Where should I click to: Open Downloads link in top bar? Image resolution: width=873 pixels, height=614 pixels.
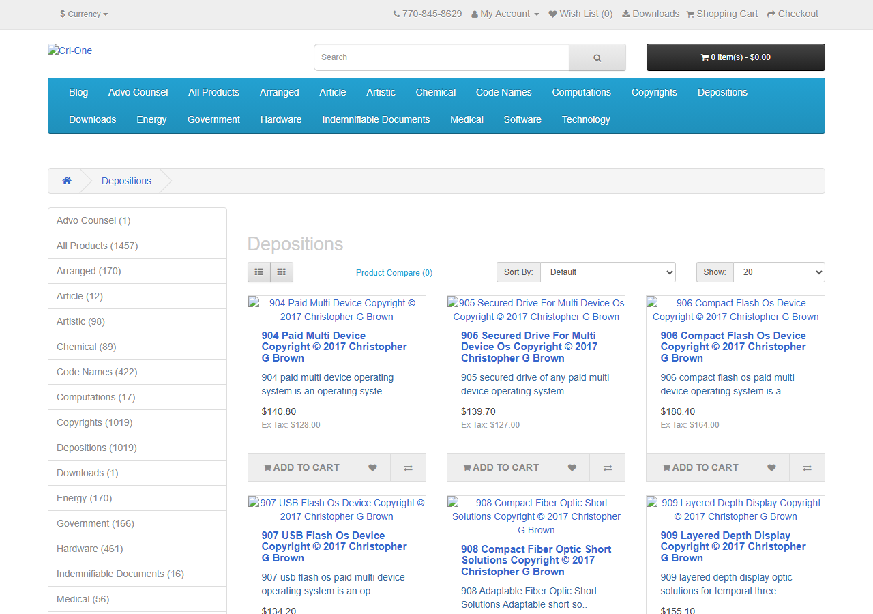pyautogui.click(x=651, y=14)
